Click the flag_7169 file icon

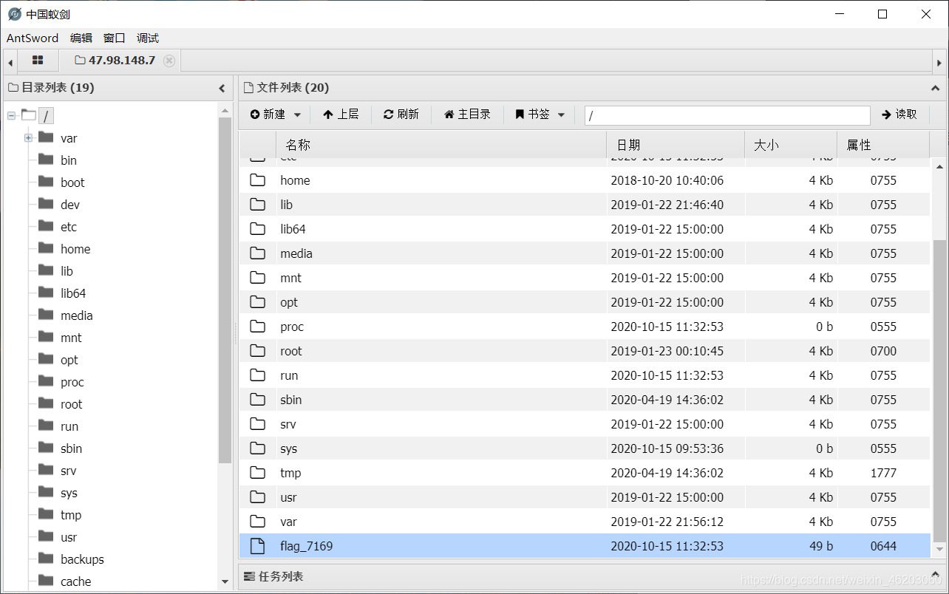pos(257,546)
